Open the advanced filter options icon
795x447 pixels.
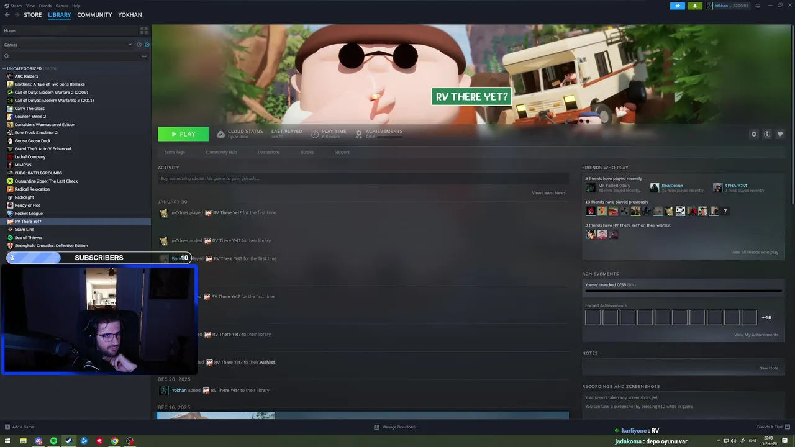144,56
